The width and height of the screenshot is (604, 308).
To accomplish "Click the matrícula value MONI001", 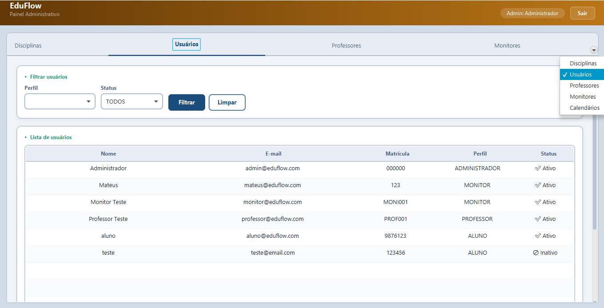I will pos(396,202).
